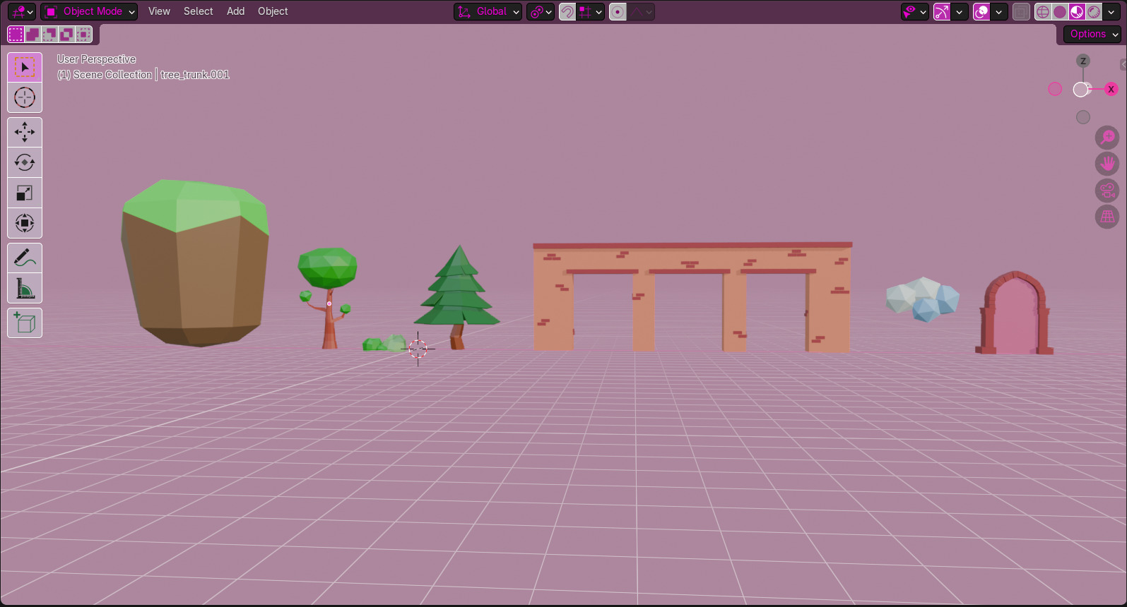1127x607 pixels.
Task: Switch to Rendered viewport shading
Action: click(x=1094, y=11)
